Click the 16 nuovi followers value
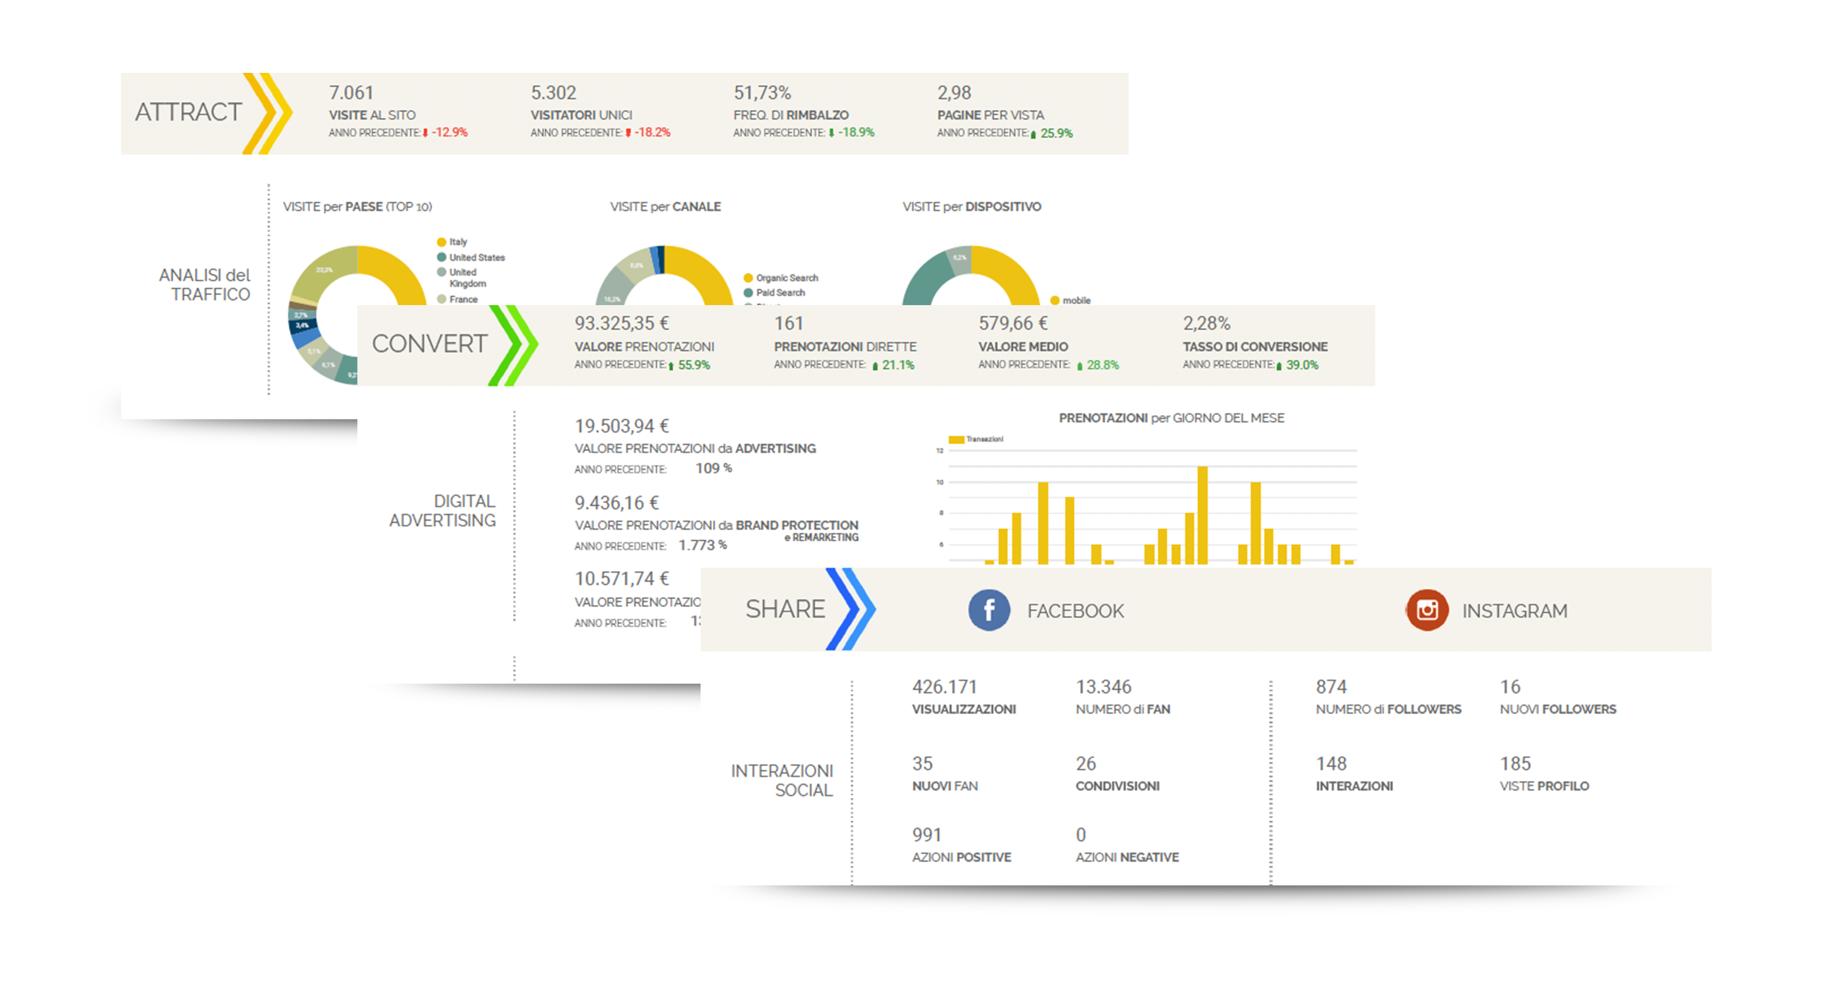Viewport: 1832px width, 986px height. tap(1510, 687)
